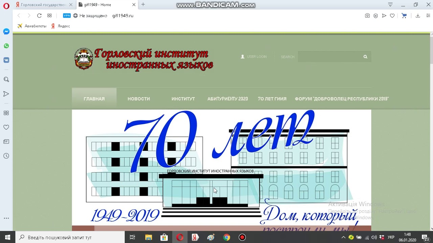This screenshot has height=243, width=433.
Task: Open the USER LOGIN link
Action: 254,57
